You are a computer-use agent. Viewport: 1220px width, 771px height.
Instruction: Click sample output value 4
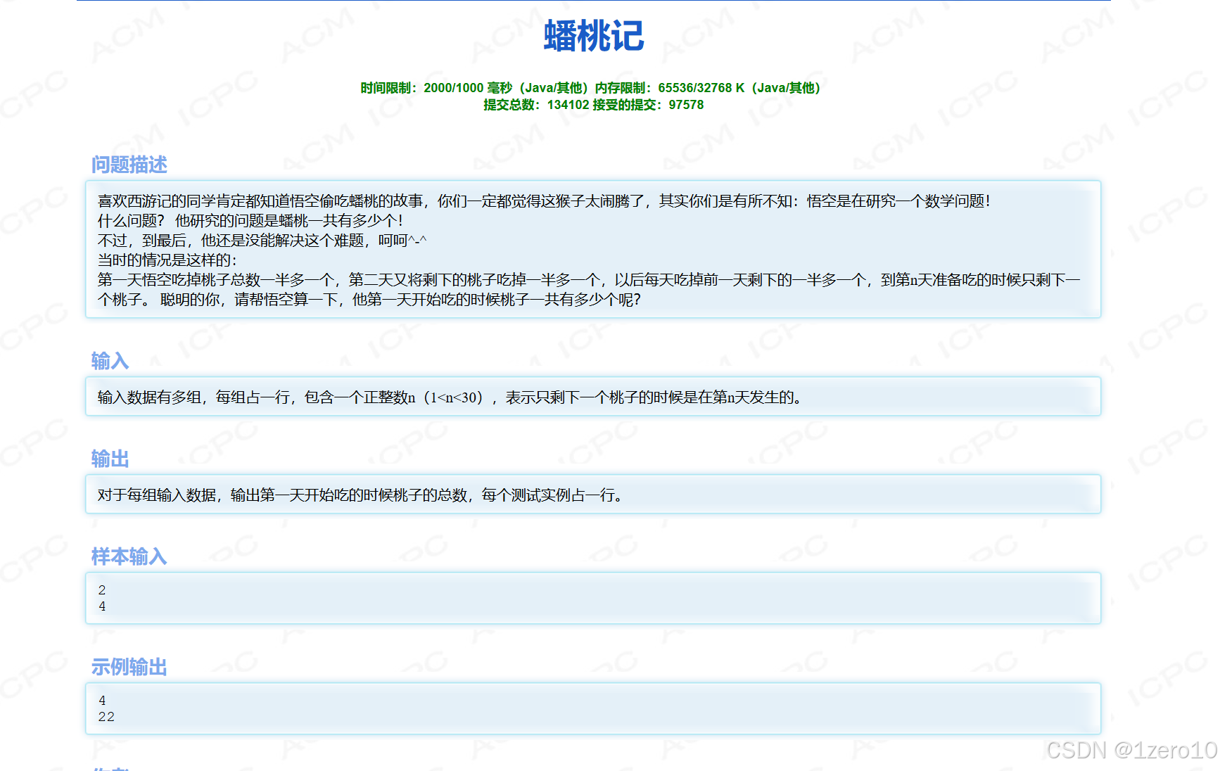point(102,701)
